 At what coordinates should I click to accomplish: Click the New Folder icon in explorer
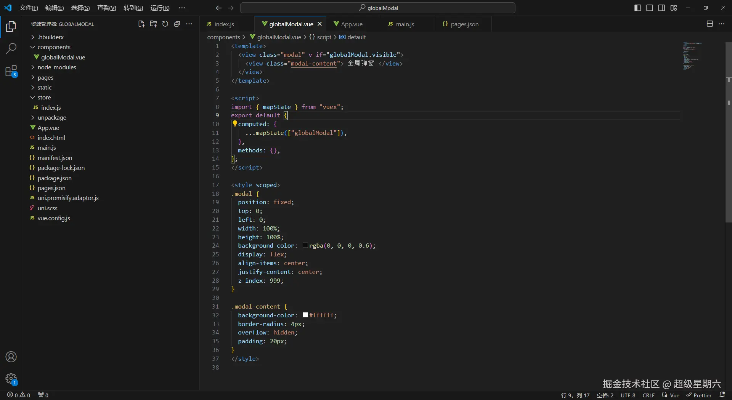153,24
